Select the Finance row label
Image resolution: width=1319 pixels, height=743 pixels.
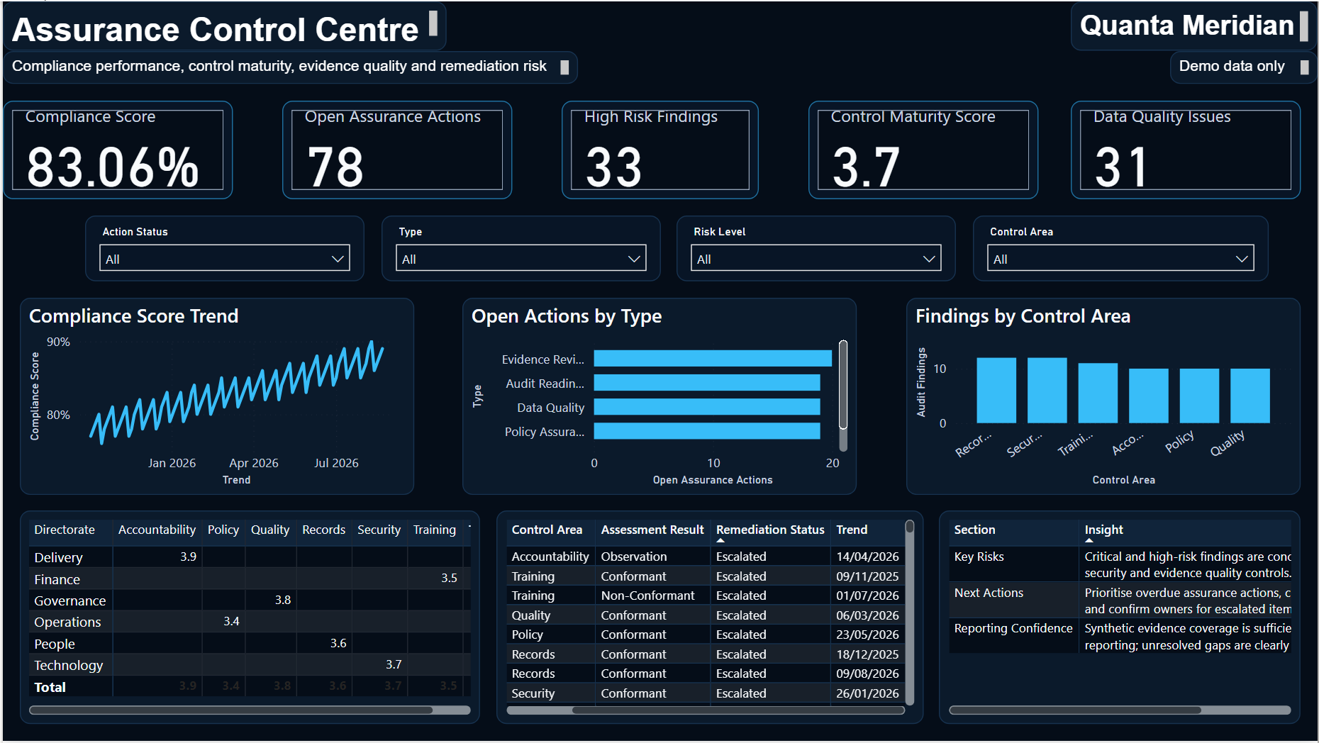(x=57, y=579)
